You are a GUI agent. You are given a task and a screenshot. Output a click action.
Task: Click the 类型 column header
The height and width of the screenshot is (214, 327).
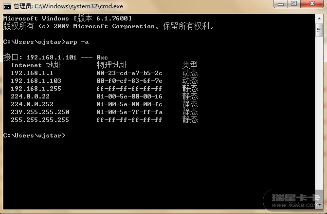tap(190, 65)
